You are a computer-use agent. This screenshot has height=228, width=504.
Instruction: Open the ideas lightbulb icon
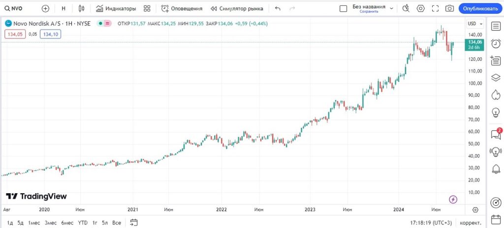(496, 112)
